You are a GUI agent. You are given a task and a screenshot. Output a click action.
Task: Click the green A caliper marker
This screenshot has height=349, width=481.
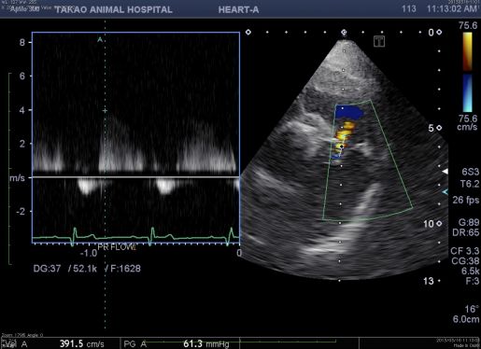pos(100,39)
